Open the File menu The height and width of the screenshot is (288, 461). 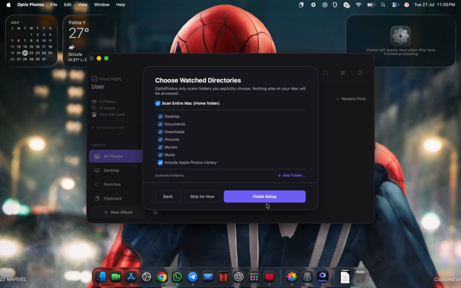(54, 5)
